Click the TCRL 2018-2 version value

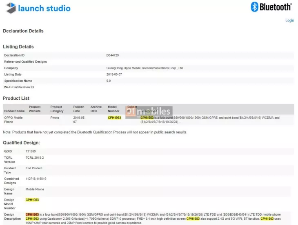pyautogui.click(x=34, y=157)
